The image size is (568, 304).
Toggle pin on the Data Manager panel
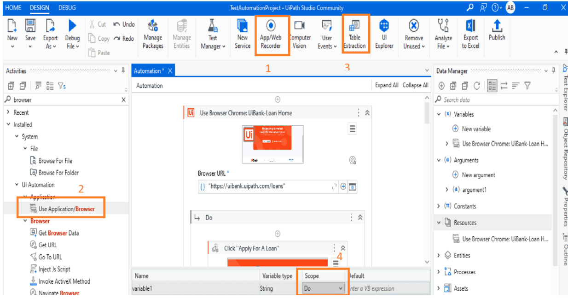click(553, 70)
